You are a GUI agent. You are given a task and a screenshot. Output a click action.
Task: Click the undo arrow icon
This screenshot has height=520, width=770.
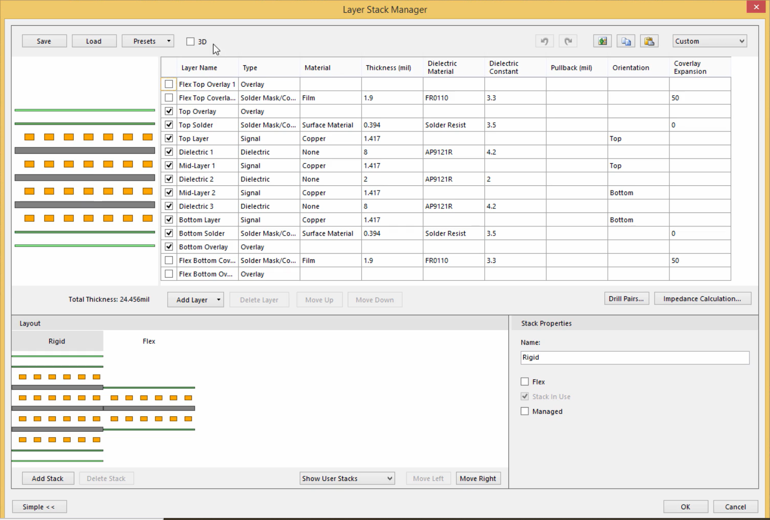[544, 41]
